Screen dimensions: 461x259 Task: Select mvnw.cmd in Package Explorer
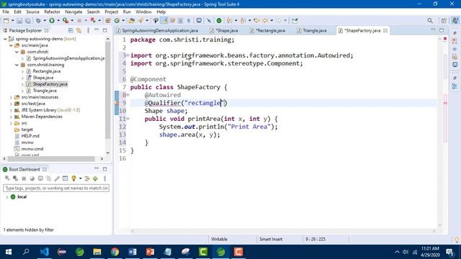pos(32,149)
